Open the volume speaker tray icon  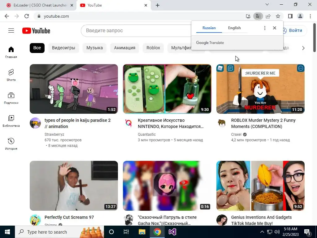[277, 232]
